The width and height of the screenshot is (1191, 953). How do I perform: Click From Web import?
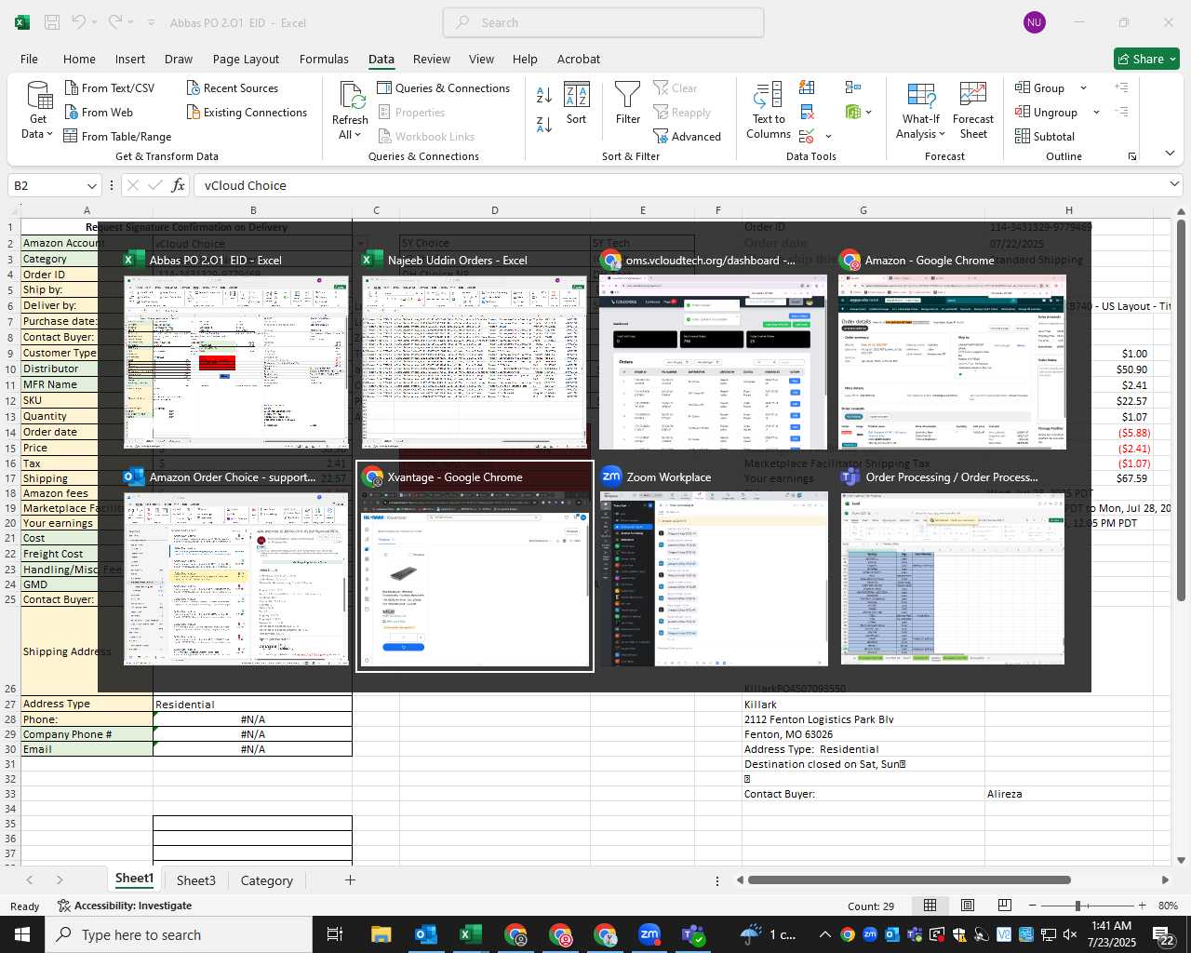[x=99, y=112]
